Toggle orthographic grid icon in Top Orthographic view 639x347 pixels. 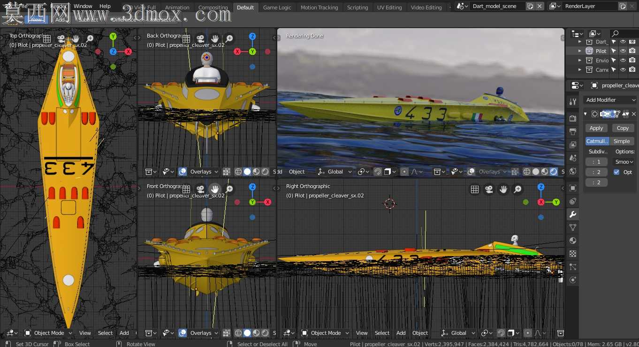pyautogui.click(x=47, y=38)
